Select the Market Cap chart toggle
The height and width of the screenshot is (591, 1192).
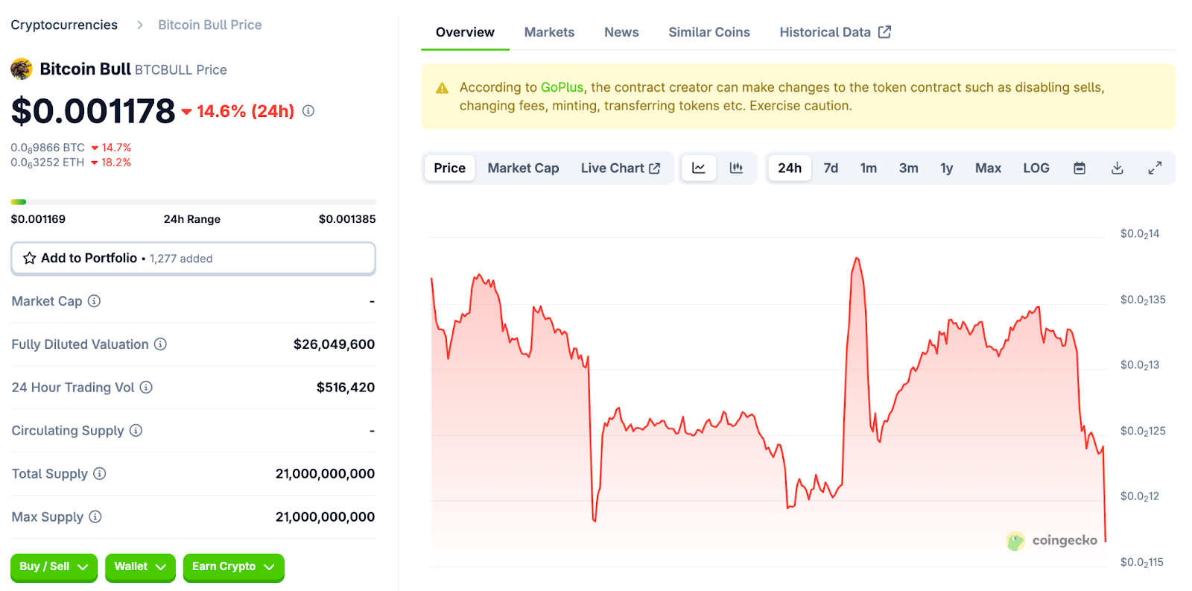[x=523, y=168]
